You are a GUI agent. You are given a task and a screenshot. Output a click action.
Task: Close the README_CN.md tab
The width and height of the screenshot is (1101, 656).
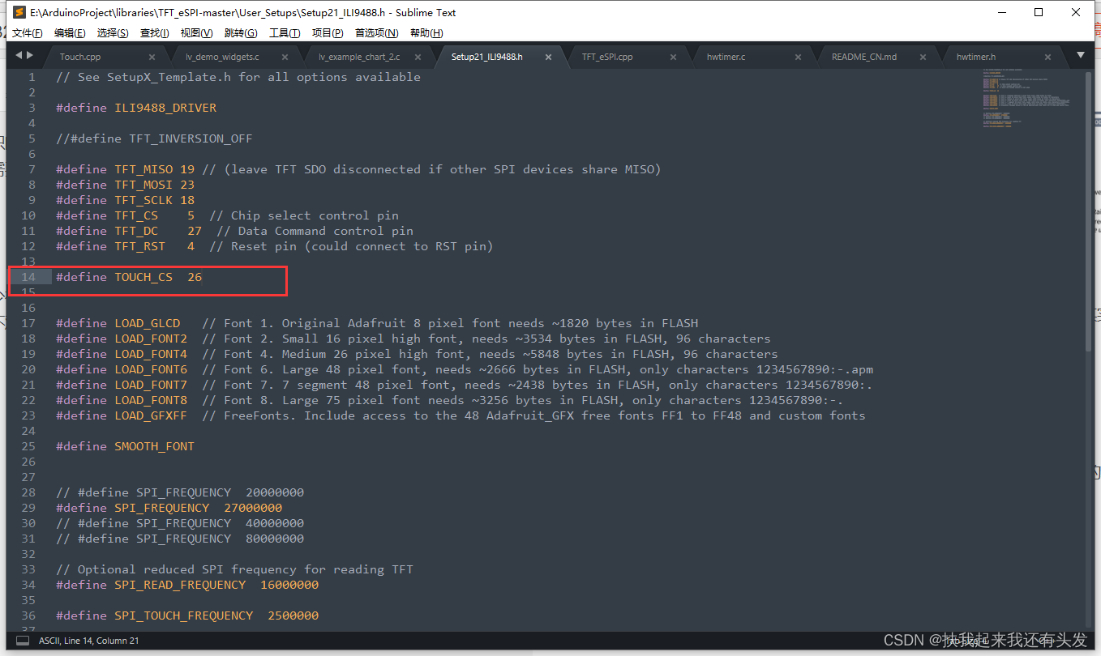coord(923,58)
